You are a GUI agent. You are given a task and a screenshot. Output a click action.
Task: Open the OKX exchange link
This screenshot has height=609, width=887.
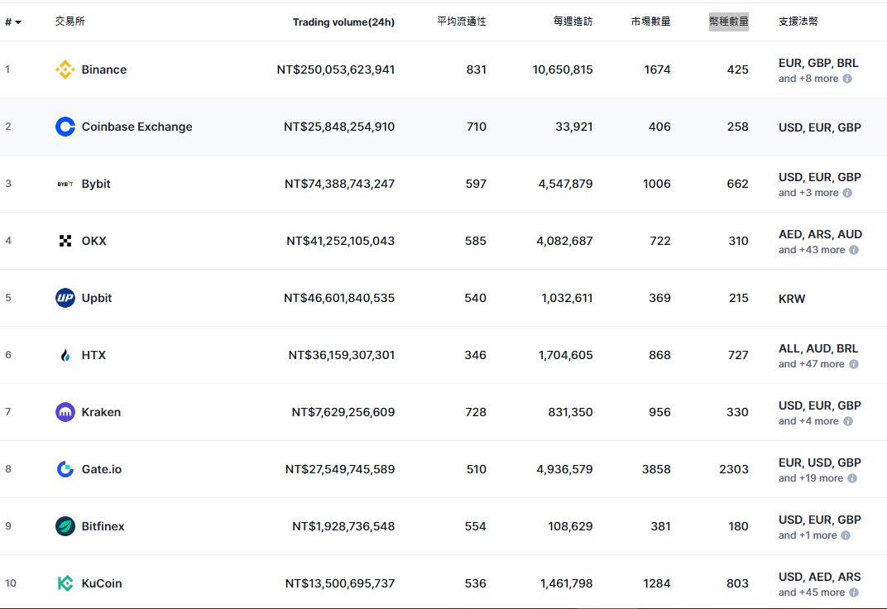pos(93,241)
